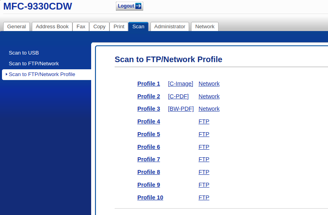Select the Scan tab

tap(138, 27)
